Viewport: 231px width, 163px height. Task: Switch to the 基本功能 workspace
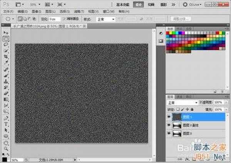coord(123,5)
